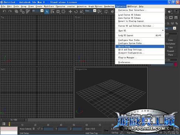
Task: Click the Set Keys key icon
Action: 106,131
